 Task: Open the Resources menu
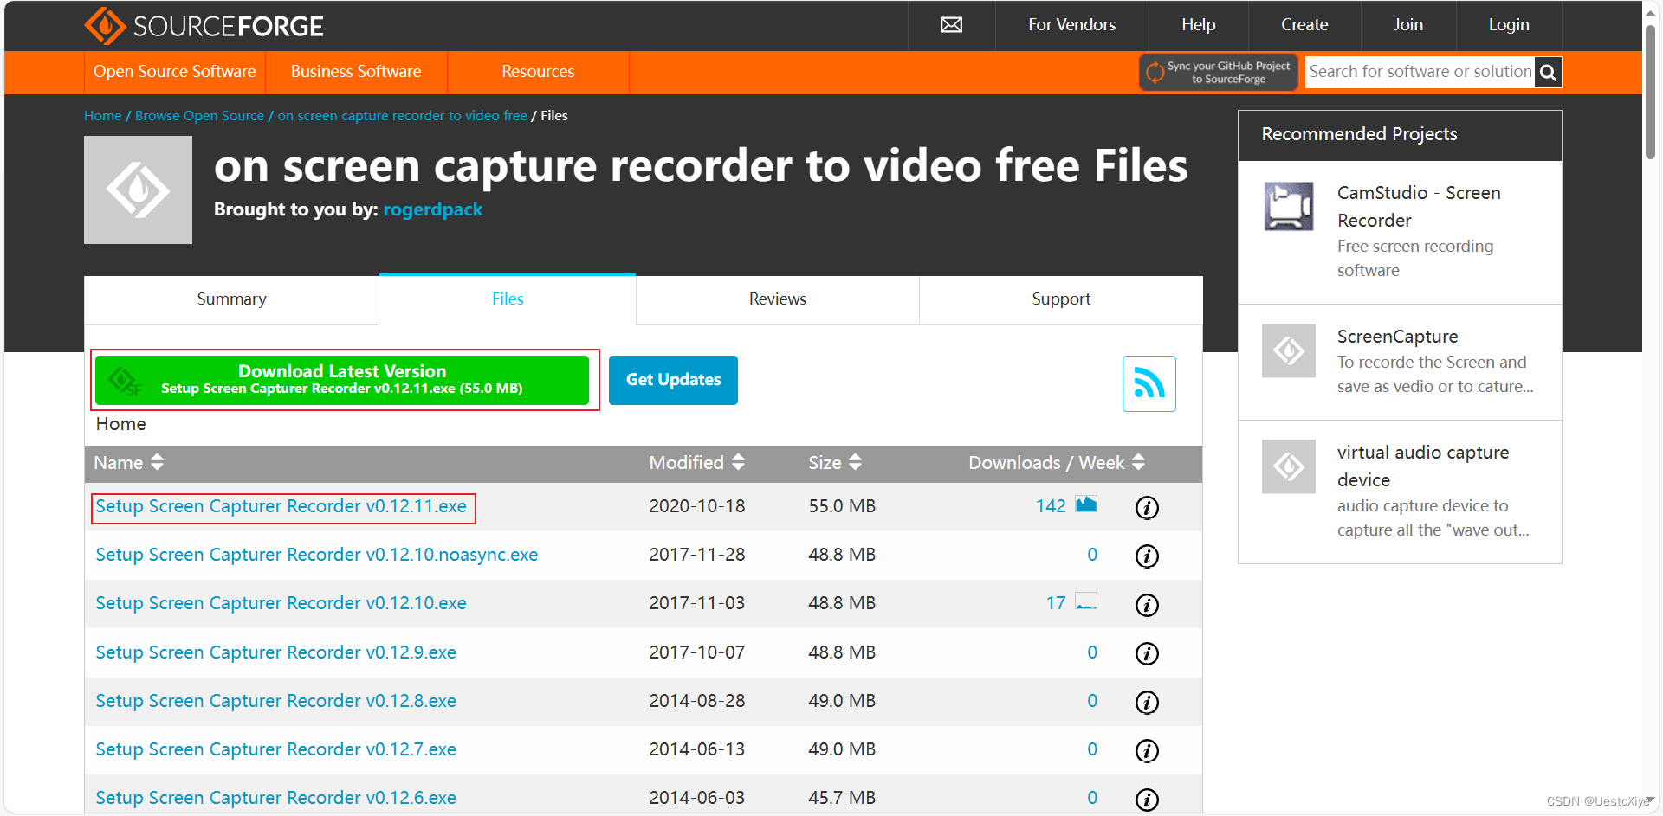[x=538, y=72]
